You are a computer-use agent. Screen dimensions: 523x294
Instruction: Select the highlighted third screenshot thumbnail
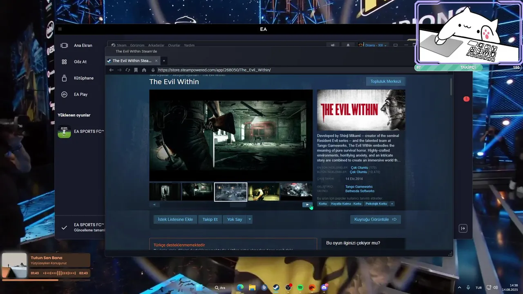pos(230,192)
